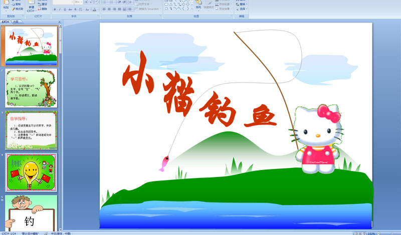Open the font name combo box

pyautogui.click(x=63, y=2)
